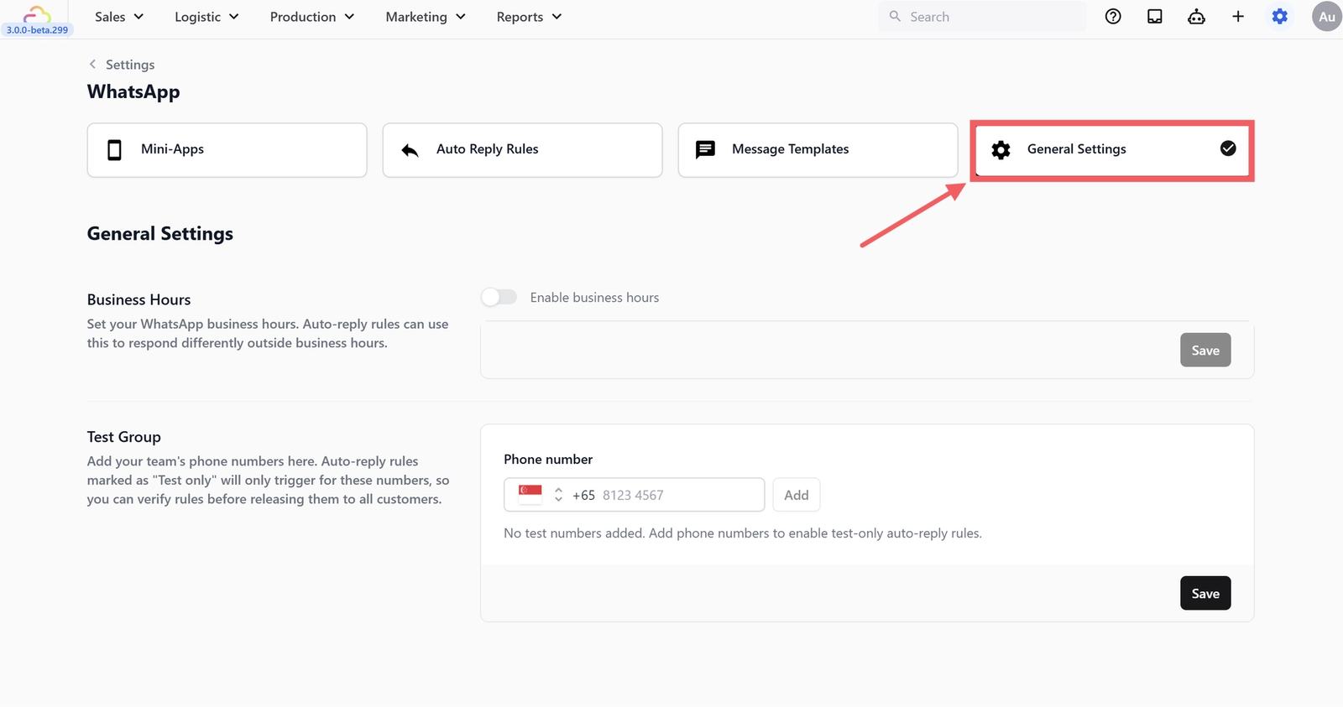
Task: Click the Add phone number button
Action: (x=797, y=495)
